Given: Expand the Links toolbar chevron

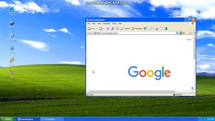Looking at the screenshot, I should [x=194, y=33].
